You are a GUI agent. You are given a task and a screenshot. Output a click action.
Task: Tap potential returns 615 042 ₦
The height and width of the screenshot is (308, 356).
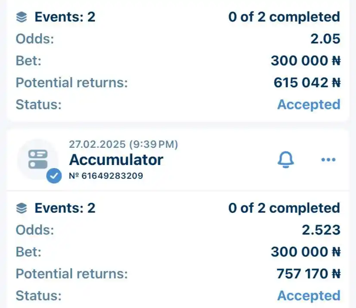[x=307, y=82]
